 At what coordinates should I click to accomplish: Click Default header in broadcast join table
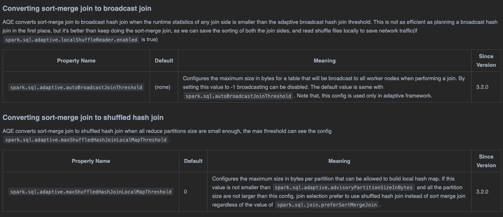coord(164,61)
